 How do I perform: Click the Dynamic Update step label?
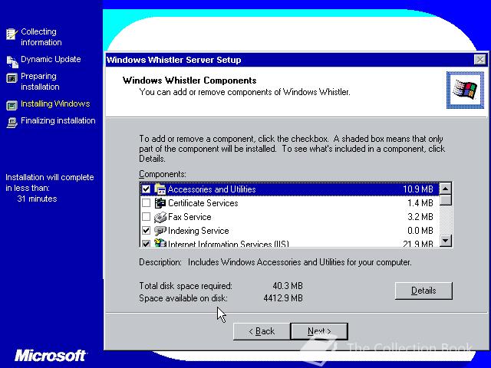point(51,59)
